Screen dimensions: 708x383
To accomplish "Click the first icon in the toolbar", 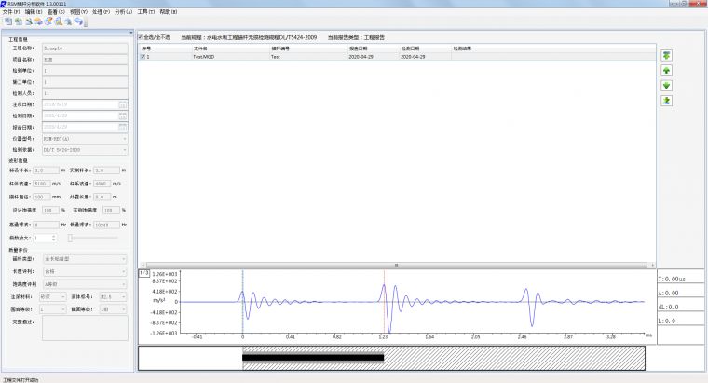I will pos(7,21).
